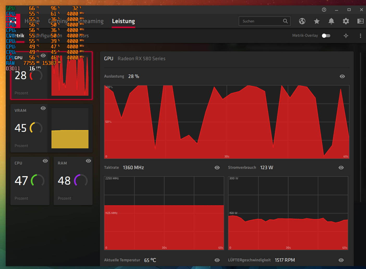Toggle visibility of Taktrate graph
366x269 pixels.
point(217,168)
